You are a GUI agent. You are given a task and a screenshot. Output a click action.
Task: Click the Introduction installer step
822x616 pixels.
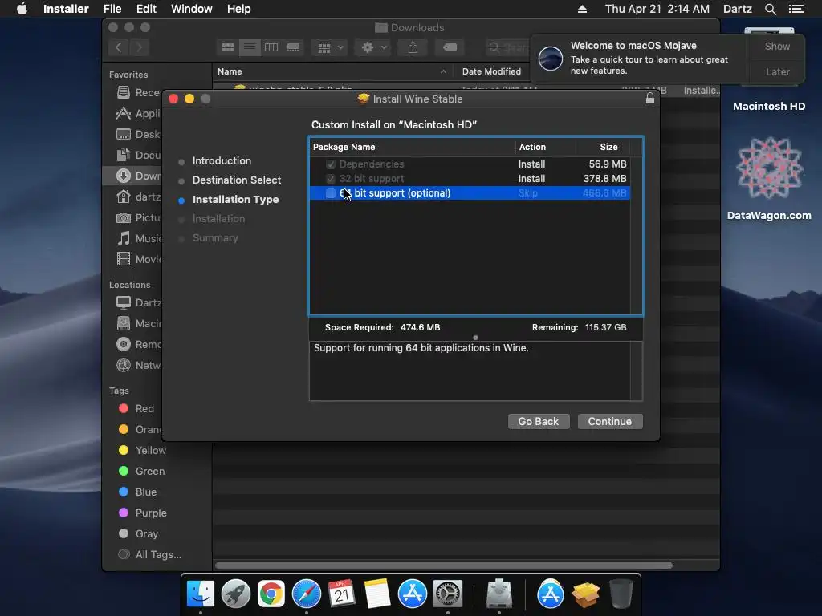pos(222,160)
